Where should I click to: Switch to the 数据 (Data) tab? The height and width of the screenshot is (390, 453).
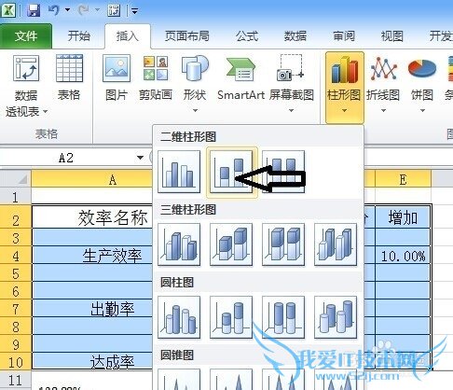(x=295, y=36)
